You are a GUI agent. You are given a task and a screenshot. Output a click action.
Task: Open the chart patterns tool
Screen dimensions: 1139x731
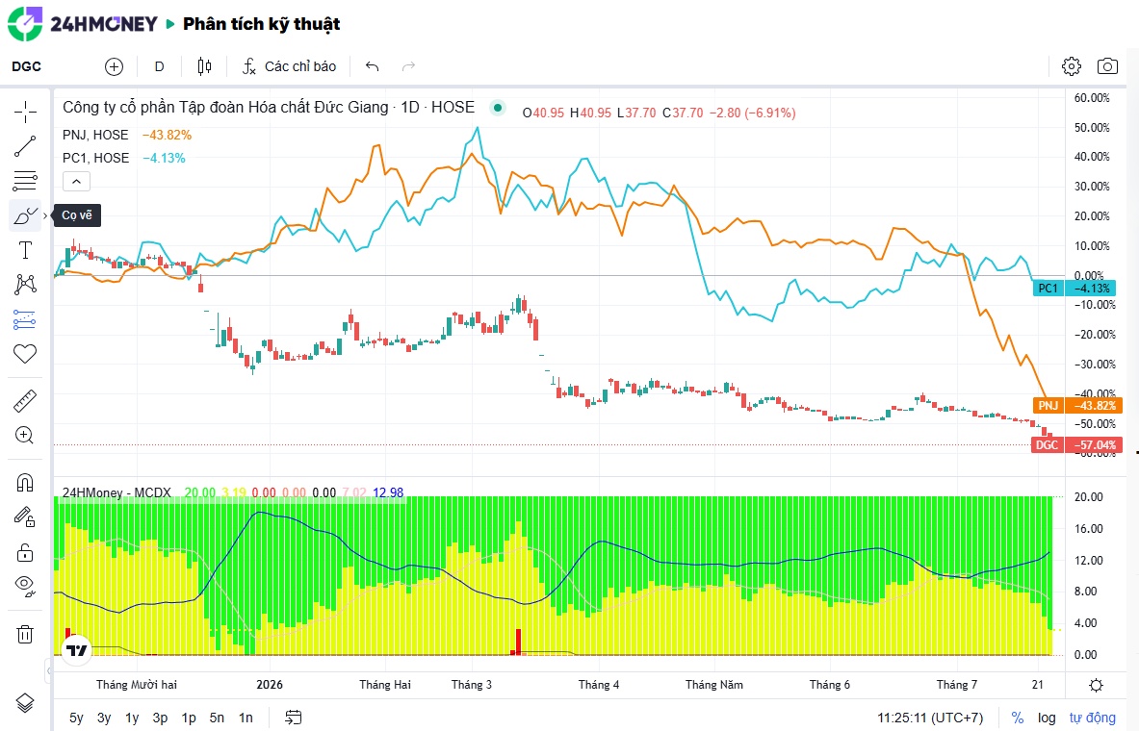point(25,284)
